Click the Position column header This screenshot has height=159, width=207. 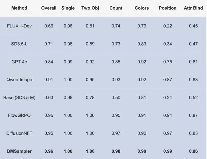point(168,8)
